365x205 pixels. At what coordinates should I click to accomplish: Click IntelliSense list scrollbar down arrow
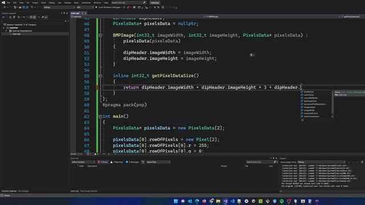332,117
